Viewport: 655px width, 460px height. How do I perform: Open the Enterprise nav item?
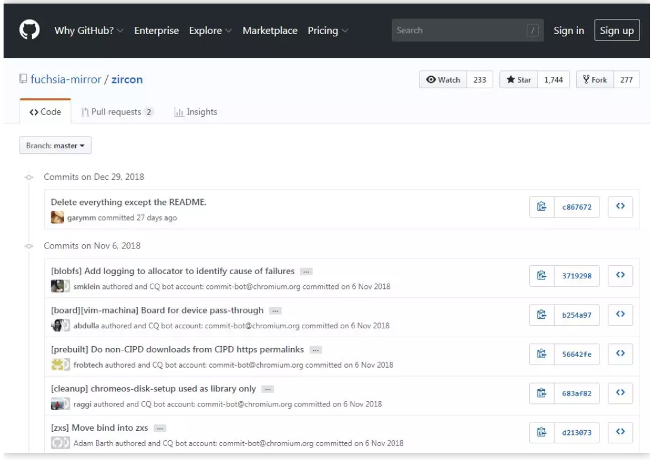pyautogui.click(x=157, y=30)
